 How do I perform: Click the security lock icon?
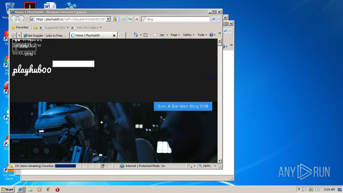(115, 19)
